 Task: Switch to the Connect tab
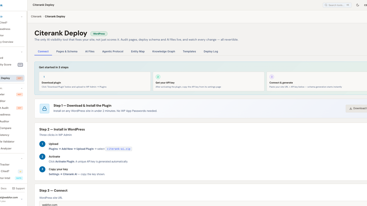click(x=43, y=51)
